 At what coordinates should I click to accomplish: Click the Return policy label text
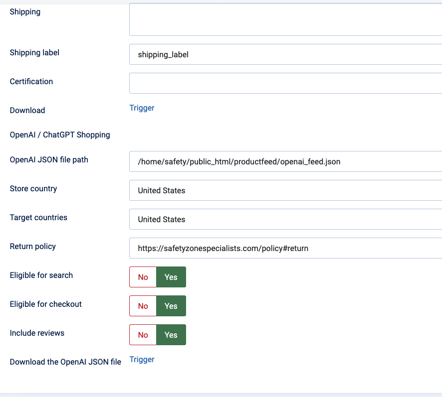click(33, 246)
